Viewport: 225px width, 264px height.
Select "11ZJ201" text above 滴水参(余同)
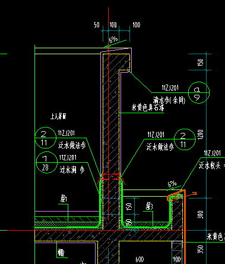point(170,88)
